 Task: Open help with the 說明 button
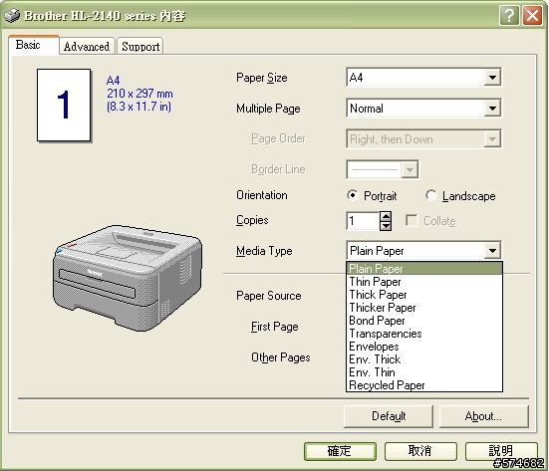[x=501, y=451]
